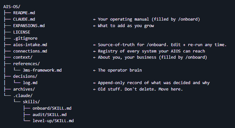Select onboard/SKILL.md entry
This screenshot has height=128, width=235.
[x=52, y=108]
